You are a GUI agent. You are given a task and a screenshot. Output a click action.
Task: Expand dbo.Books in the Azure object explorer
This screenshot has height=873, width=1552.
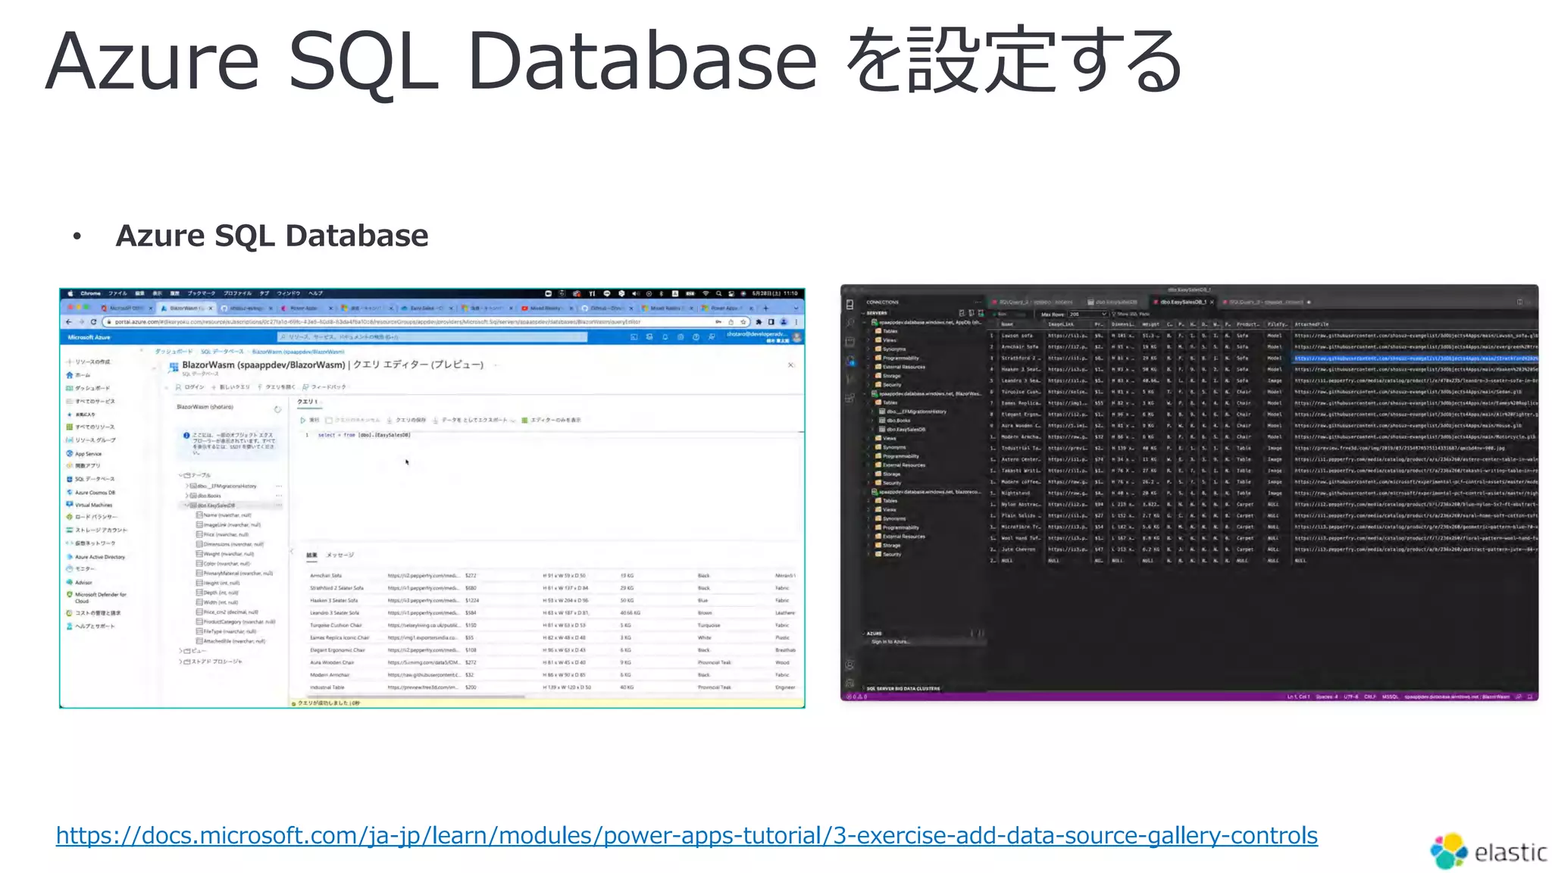187,496
